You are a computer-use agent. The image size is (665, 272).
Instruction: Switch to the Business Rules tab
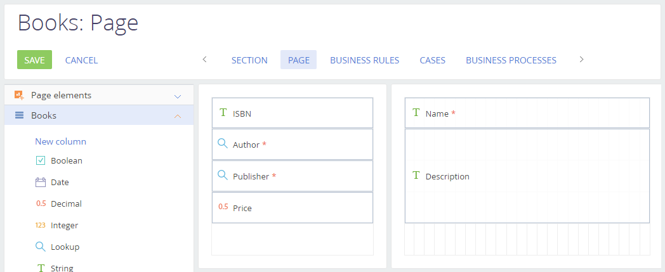364,60
